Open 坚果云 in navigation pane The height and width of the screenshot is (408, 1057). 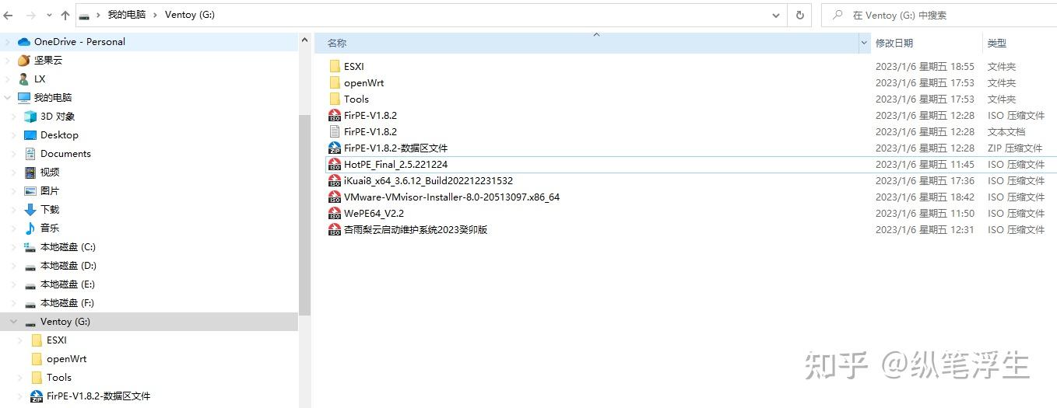pyautogui.click(x=47, y=61)
